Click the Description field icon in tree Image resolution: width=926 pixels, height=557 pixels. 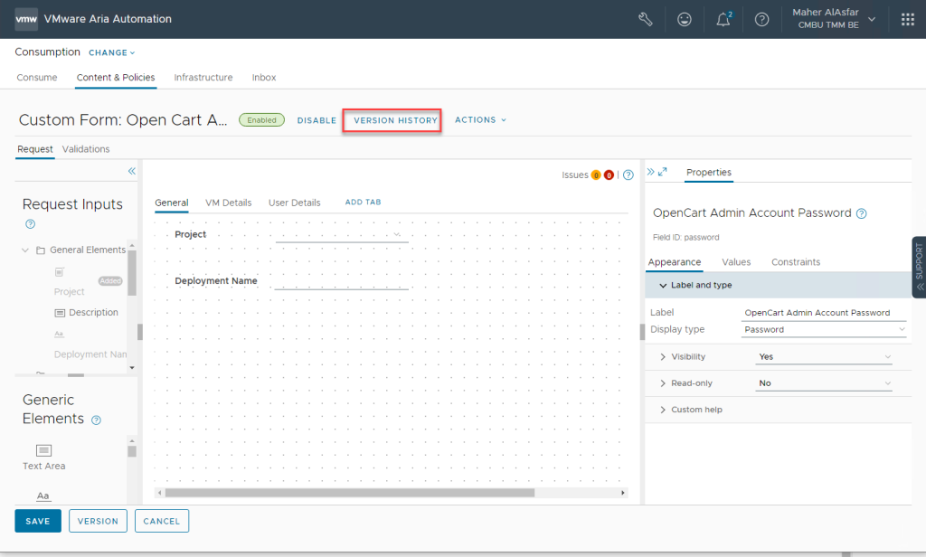60,313
